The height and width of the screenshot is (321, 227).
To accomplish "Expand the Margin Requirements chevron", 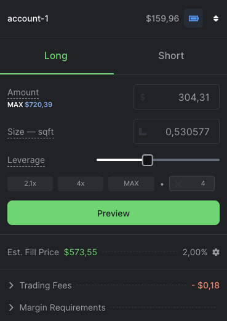I will coord(11,307).
